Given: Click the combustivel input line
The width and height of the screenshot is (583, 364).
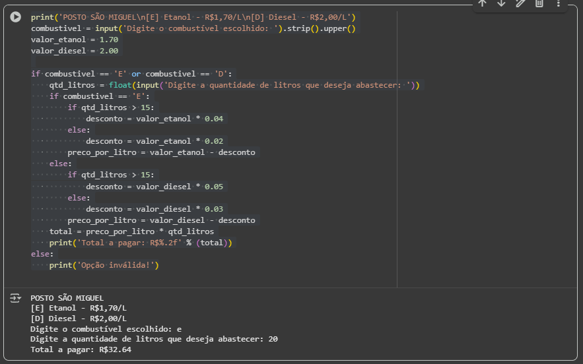Looking at the screenshot, I should [193, 28].
